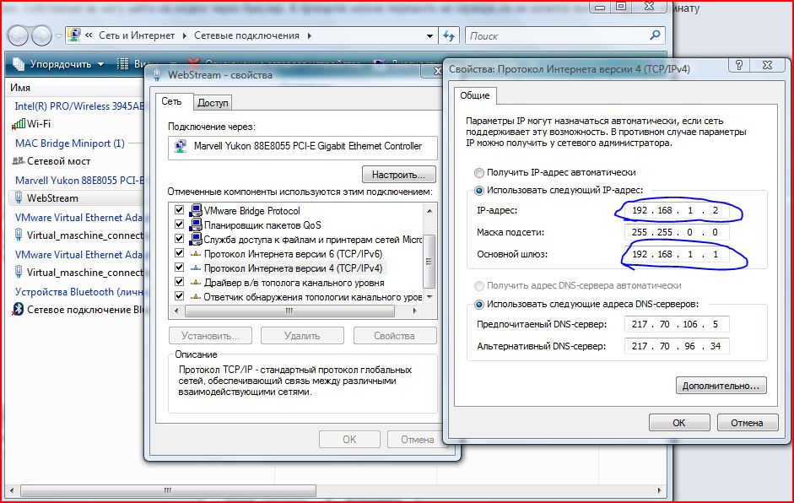794x503 pixels.
Task: Select Получить IP-адрес автоматически radio button
Action: (479, 173)
